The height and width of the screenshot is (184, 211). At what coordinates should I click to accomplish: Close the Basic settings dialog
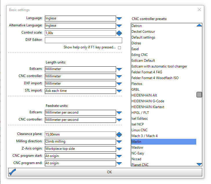click(199, 10)
